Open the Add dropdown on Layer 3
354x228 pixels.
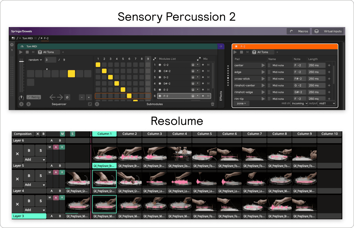(x=35, y=210)
